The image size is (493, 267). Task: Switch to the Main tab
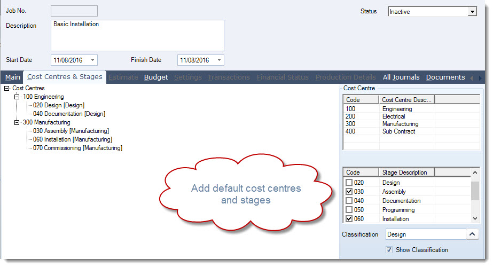(x=13, y=77)
